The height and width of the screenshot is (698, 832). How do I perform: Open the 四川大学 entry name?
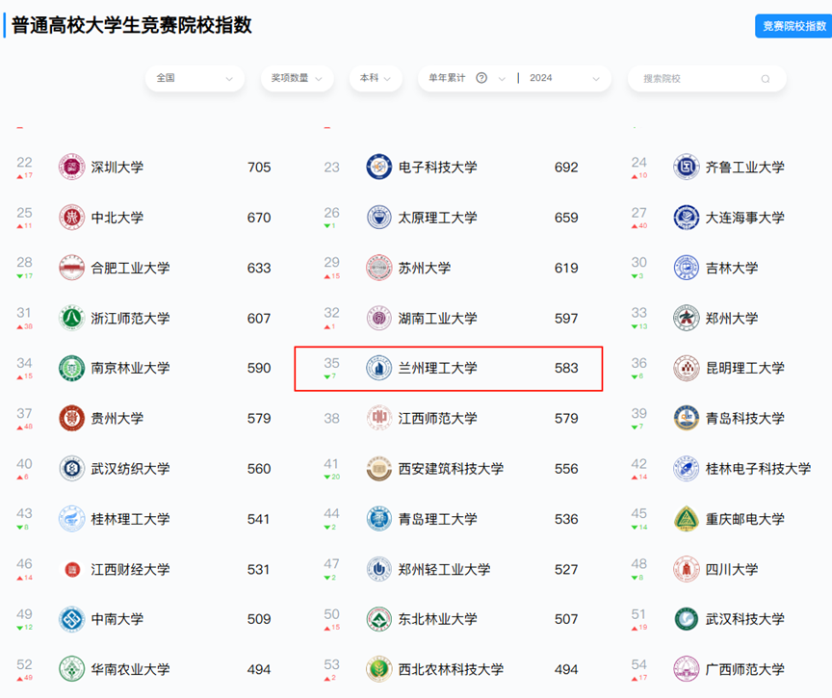coord(731,569)
